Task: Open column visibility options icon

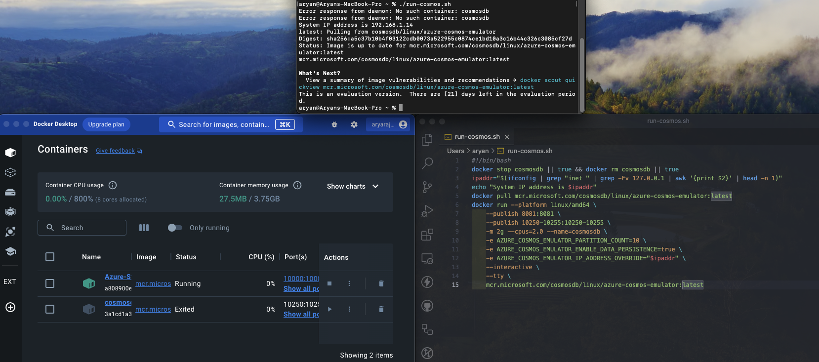Action: pos(144,228)
